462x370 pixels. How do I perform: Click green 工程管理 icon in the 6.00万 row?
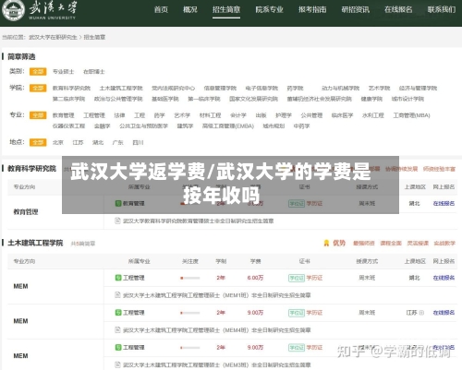(118, 278)
